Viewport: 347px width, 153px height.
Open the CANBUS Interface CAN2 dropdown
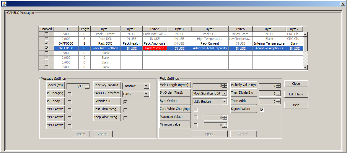[x=146, y=94]
